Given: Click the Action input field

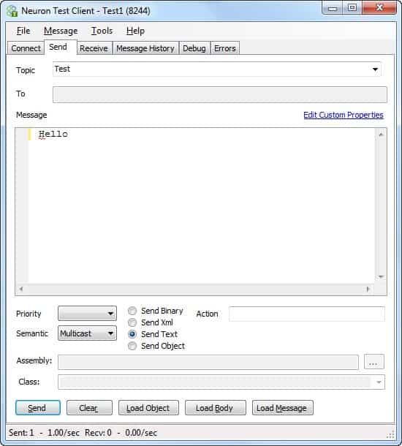Looking at the screenshot, I should [x=307, y=314].
